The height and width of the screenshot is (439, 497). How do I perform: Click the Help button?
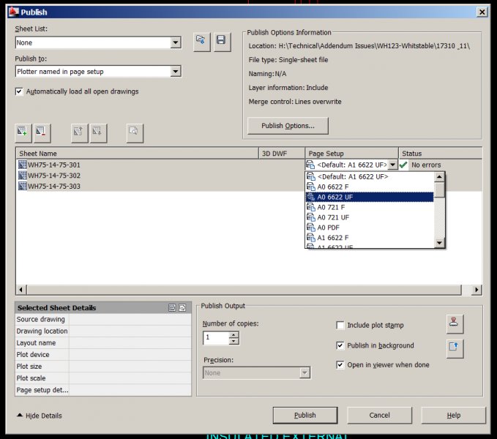454,416
